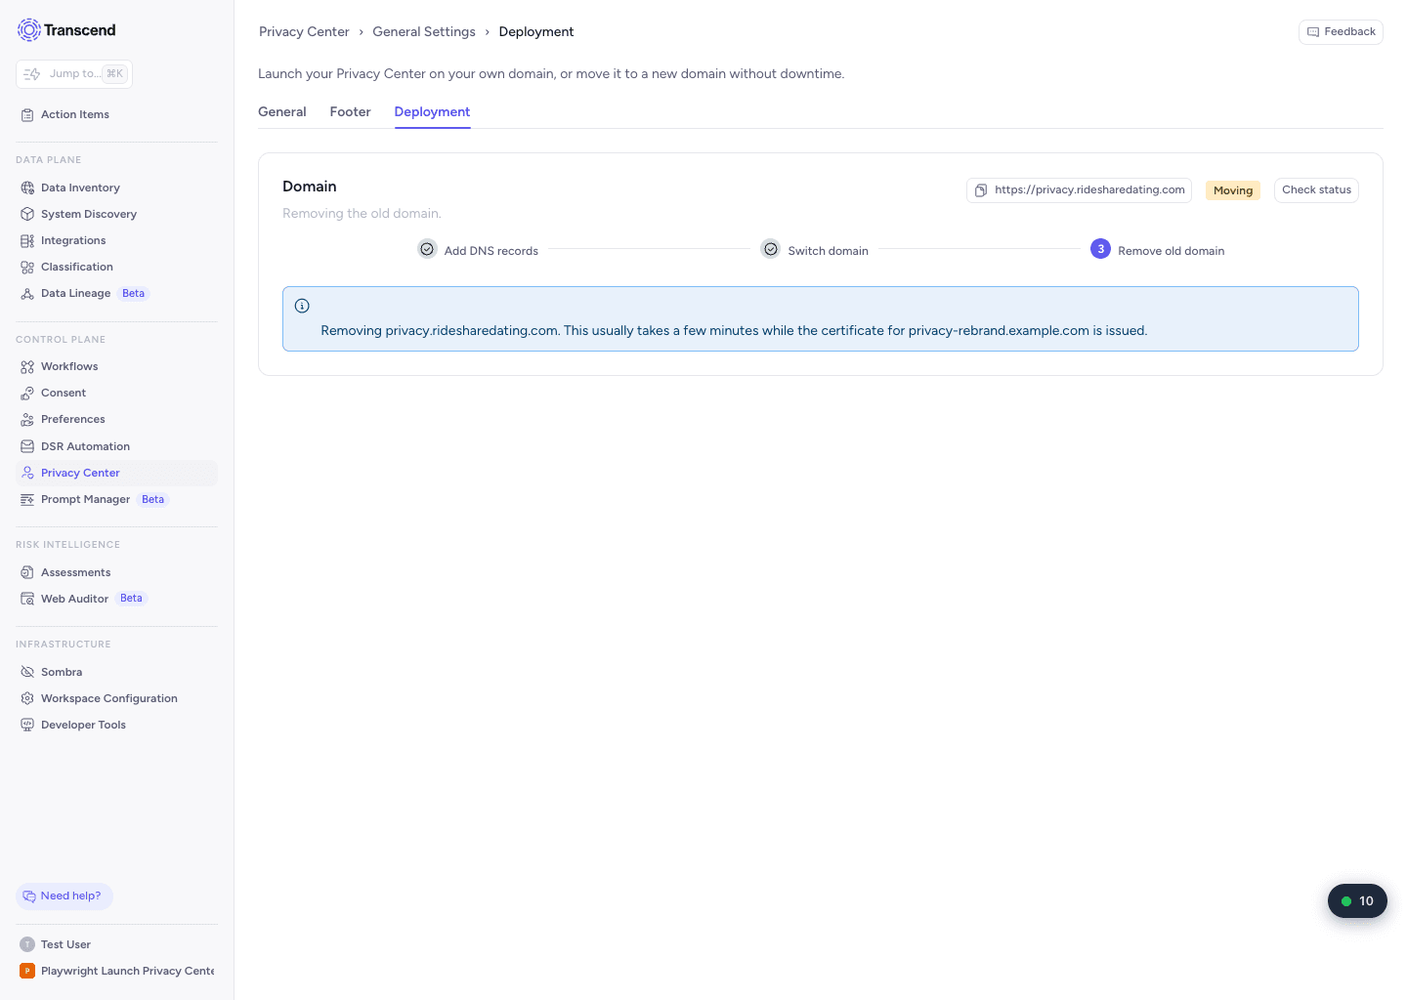1407x1000 pixels.
Task: Click the Sombra sidebar icon
Action: pyautogui.click(x=27, y=672)
